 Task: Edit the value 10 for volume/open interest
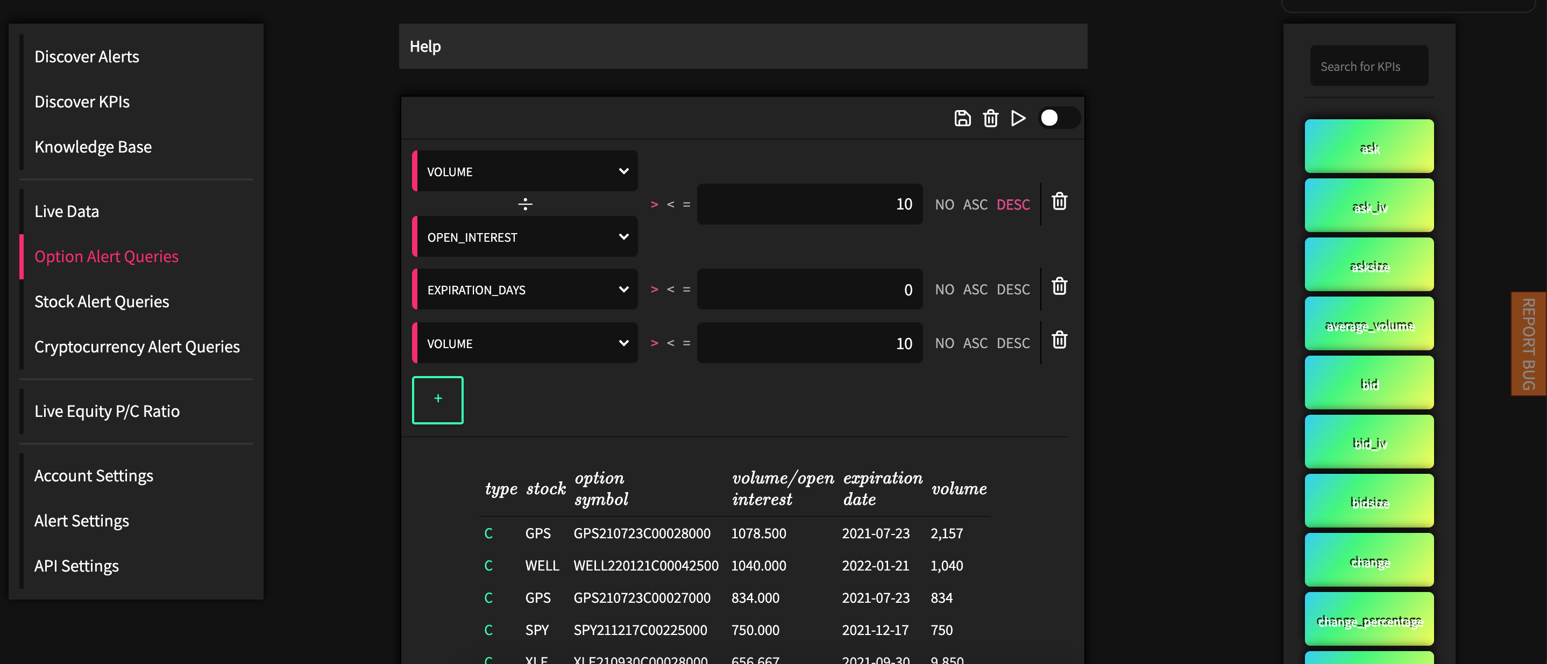810,205
